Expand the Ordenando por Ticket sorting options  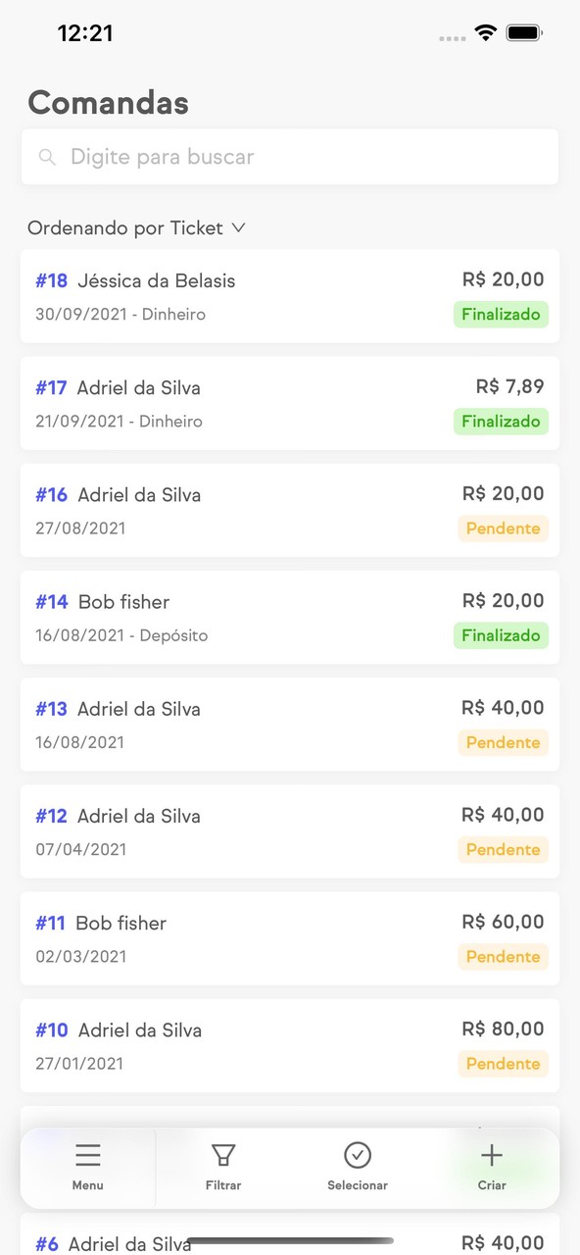point(137,227)
